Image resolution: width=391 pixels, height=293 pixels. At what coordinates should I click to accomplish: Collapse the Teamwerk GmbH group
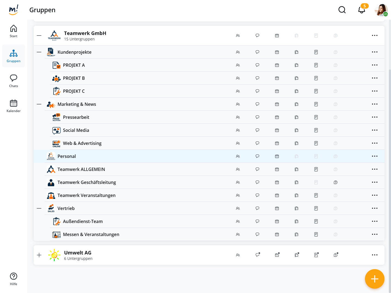click(x=39, y=36)
